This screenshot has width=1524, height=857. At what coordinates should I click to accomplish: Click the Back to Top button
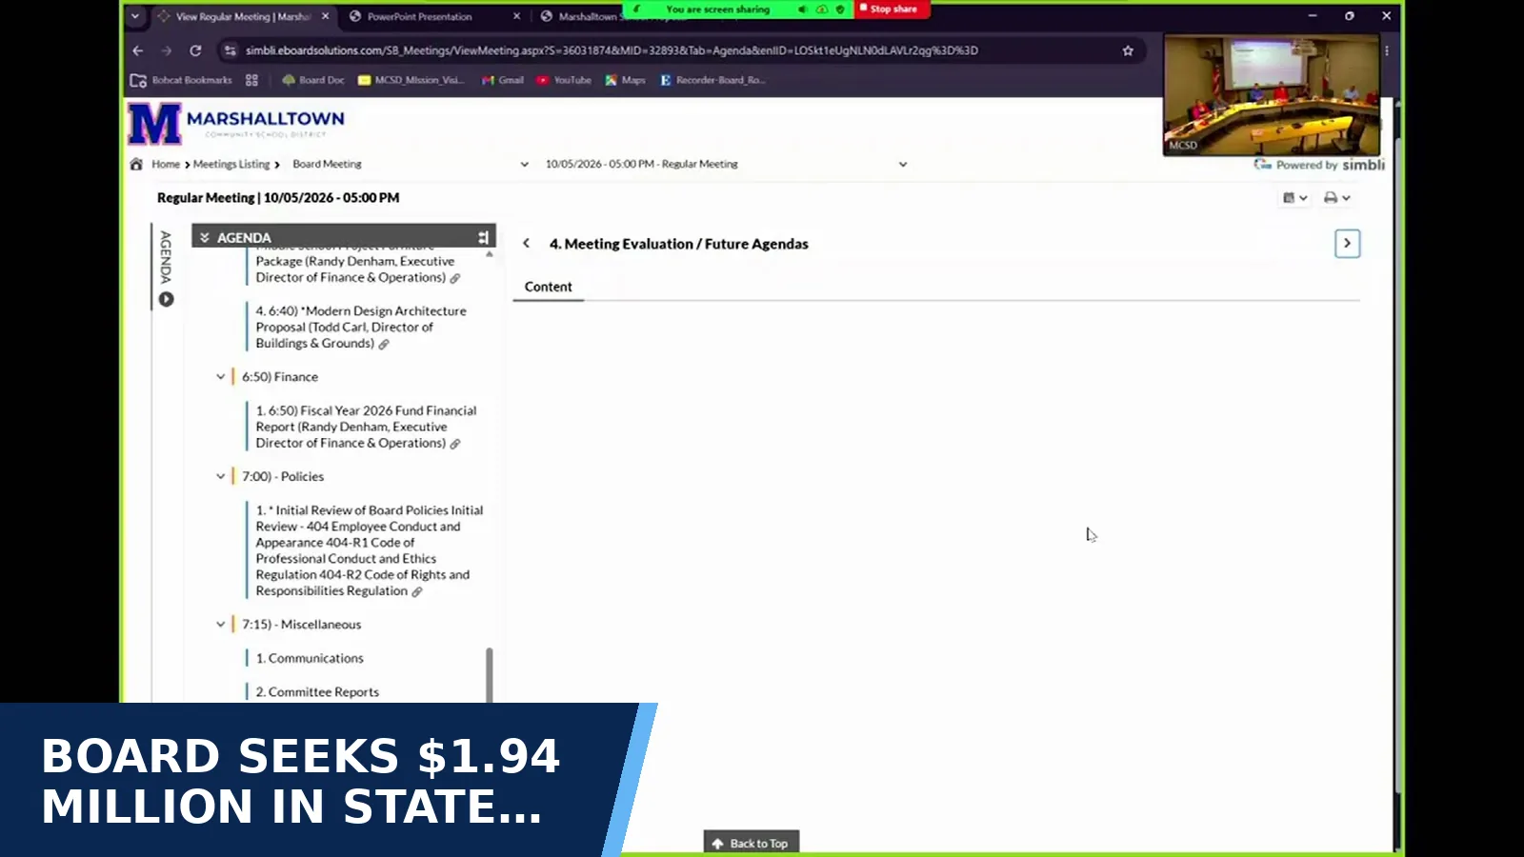pos(752,843)
